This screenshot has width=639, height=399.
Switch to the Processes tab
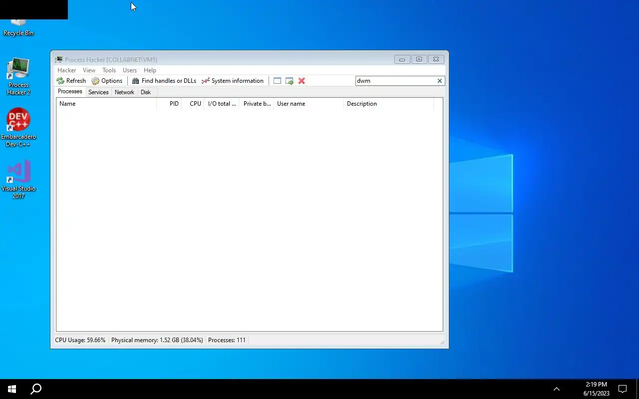coord(70,92)
